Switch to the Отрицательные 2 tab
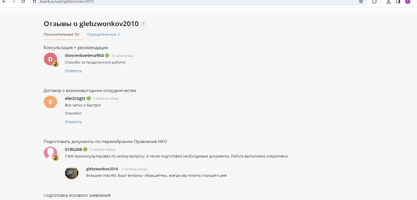The height and width of the screenshot is (200, 417). tap(103, 35)
